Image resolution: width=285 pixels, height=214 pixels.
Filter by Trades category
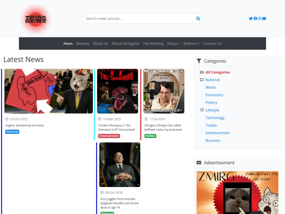[x=211, y=125]
